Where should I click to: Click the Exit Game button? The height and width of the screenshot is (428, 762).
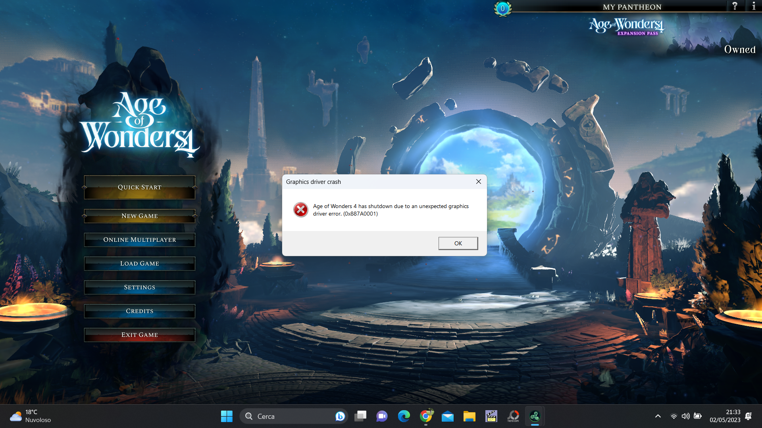coord(140,335)
